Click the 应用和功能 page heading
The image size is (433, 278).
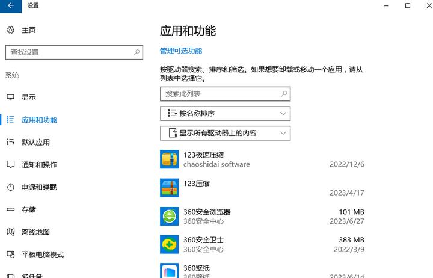pyautogui.click(x=188, y=31)
